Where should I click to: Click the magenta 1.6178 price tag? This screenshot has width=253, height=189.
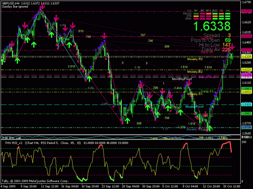247,75
